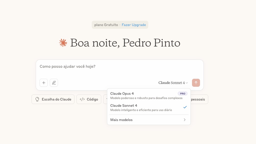The image size is (256, 144).
Task: Follow the Fazer Upgrade link
Action: [134, 25]
